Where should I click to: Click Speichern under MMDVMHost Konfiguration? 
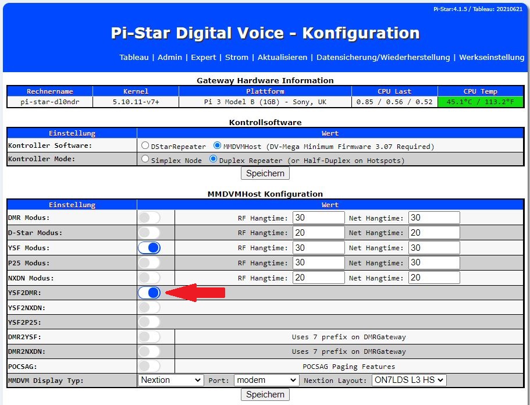pyautogui.click(x=265, y=395)
